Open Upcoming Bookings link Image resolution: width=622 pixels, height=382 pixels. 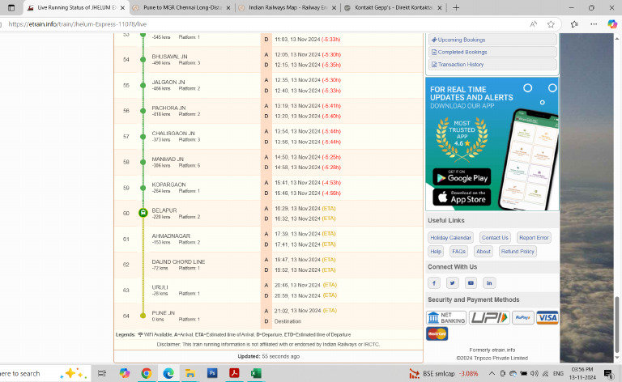pos(492,40)
